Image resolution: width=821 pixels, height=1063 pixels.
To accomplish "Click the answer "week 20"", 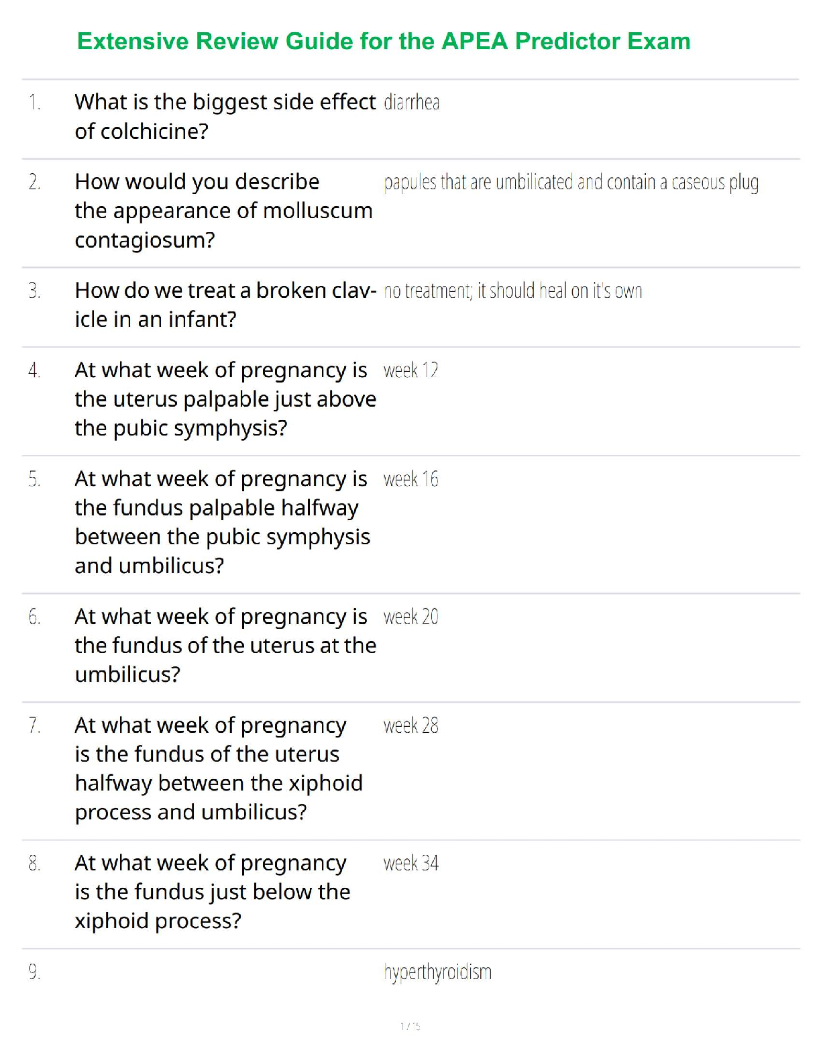I will pos(410,617).
